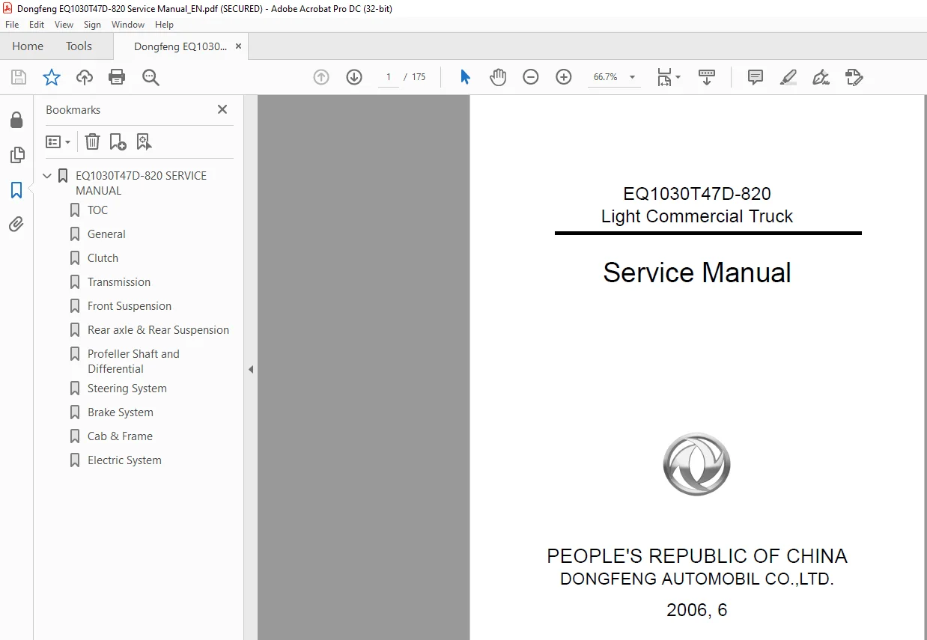The height and width of the screenshot is (640, 927).
Task: Toggle the Bookmarks panel sidebar icon
Action: 16,190
